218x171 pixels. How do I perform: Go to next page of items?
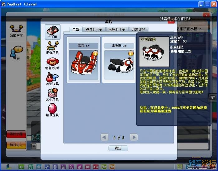coord(134,137)
